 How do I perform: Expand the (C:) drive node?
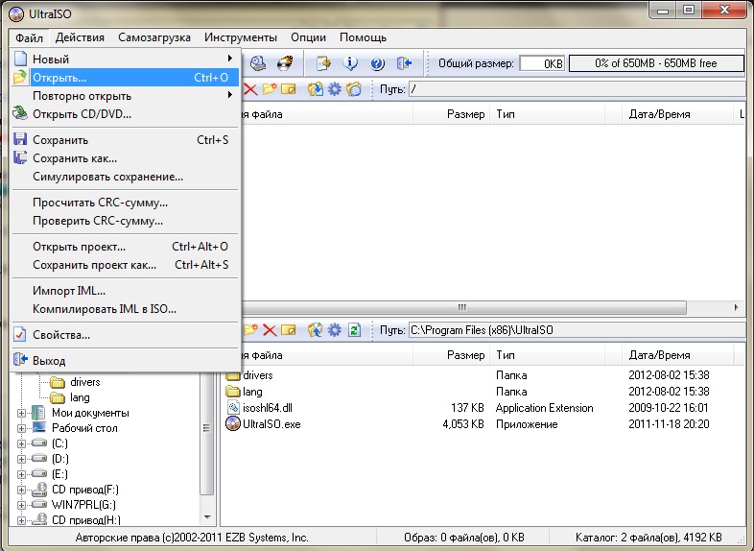pyautogui.click(x=21, y=443)
